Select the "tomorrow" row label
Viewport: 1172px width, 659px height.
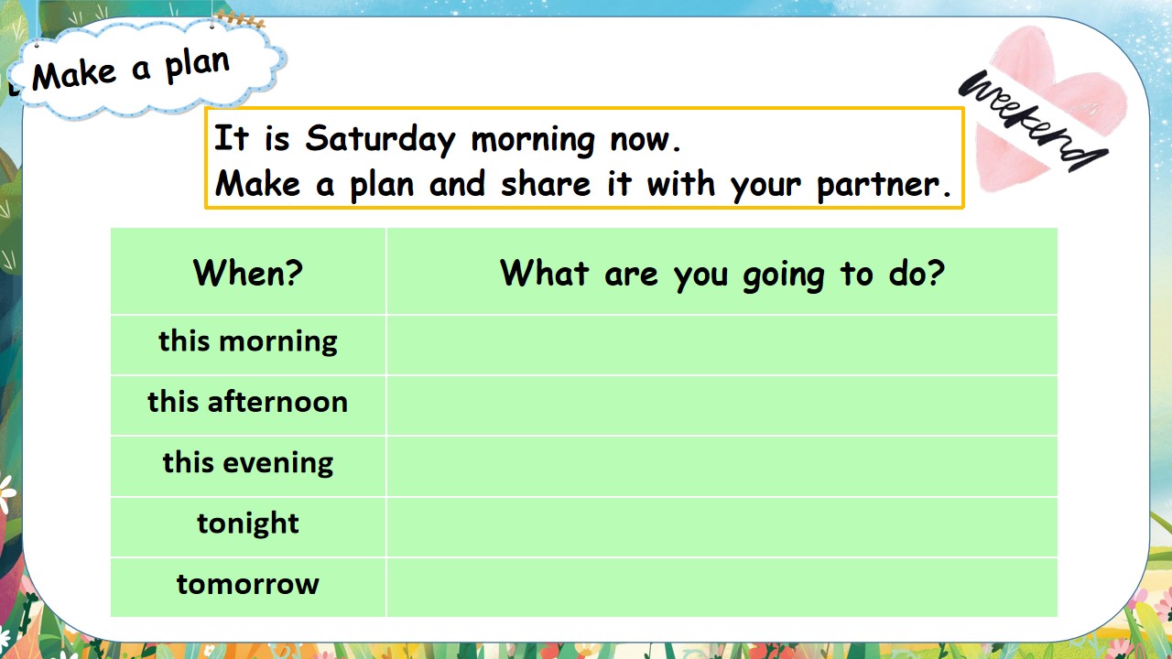pos(248,584)
